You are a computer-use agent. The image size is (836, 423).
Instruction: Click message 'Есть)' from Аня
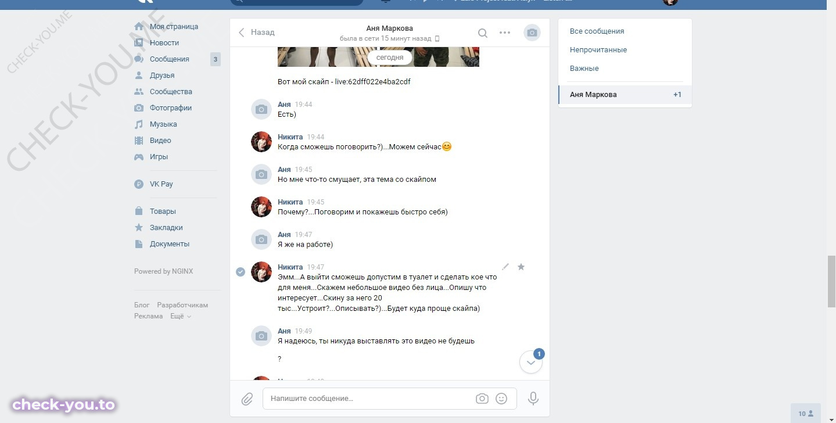pos(287,114)
